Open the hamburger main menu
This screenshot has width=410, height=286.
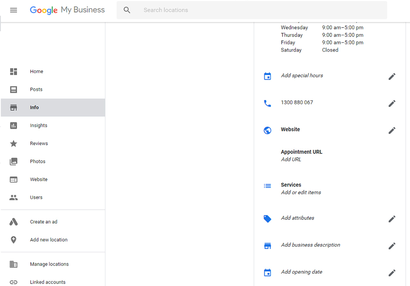[x=14, y=10]
